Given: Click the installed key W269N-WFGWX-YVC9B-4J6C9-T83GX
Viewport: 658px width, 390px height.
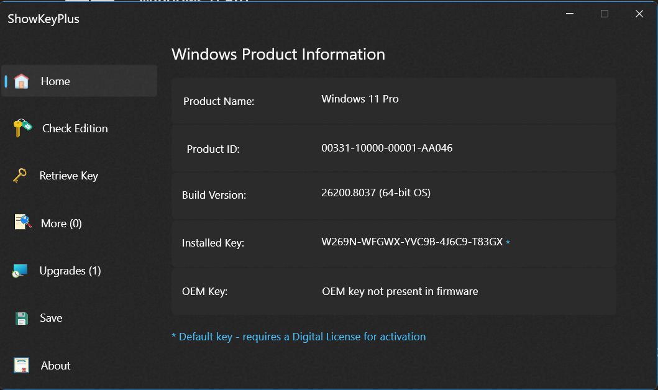Looking at the screenshot, I should coord(412,242).
